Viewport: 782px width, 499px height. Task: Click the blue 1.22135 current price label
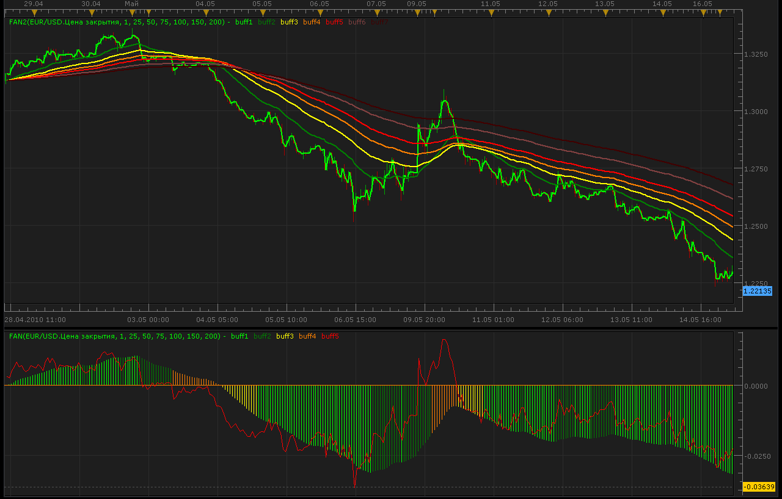758,291
